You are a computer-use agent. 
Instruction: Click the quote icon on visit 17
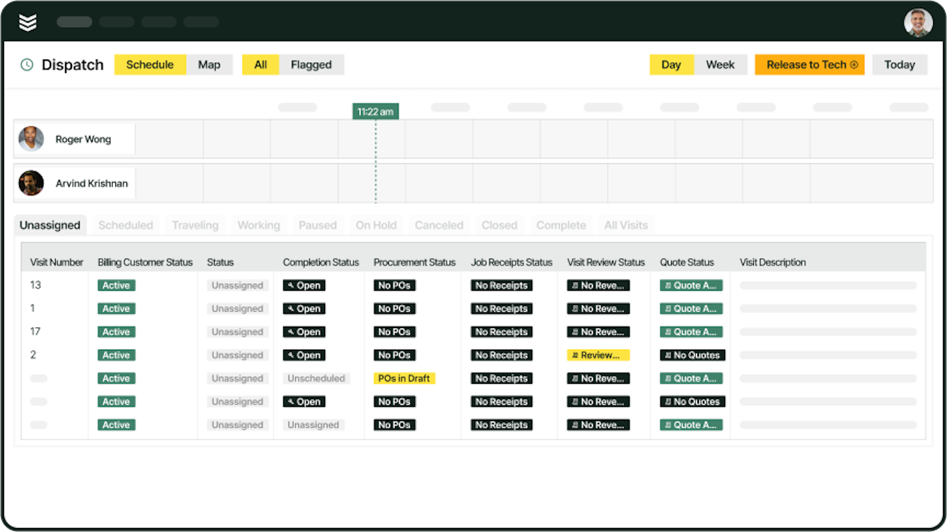click(x=669, y=332)
